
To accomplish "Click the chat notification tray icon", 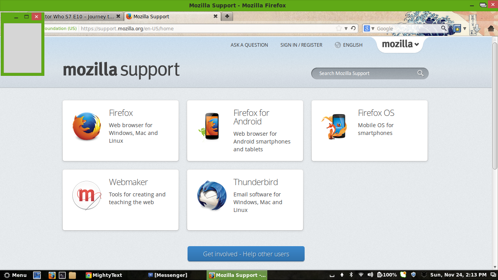I will 403,275.
